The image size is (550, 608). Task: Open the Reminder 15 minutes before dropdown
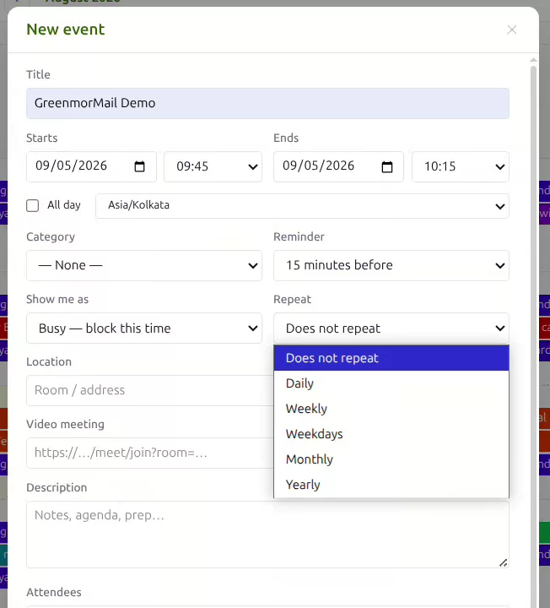[391, 266]
